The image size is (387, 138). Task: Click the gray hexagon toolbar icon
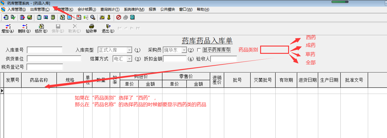click(x=125, y=17)
